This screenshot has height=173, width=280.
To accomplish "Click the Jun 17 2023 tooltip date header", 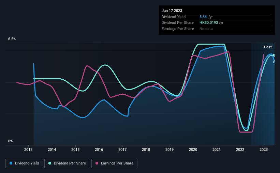I will [172, 11].
